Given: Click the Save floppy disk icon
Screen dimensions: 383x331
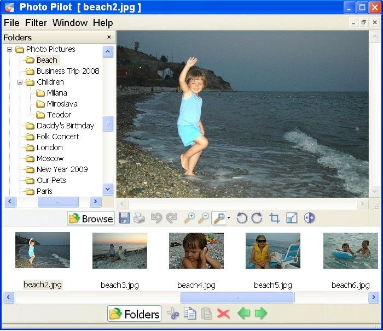Looking at the screenshot, I should pyautogui.click(x=124, y=218).
